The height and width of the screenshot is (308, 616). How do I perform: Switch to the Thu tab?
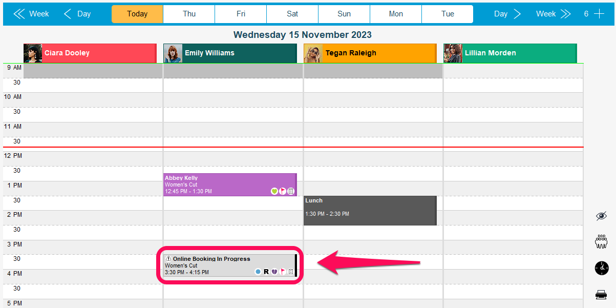click(189, 14)
